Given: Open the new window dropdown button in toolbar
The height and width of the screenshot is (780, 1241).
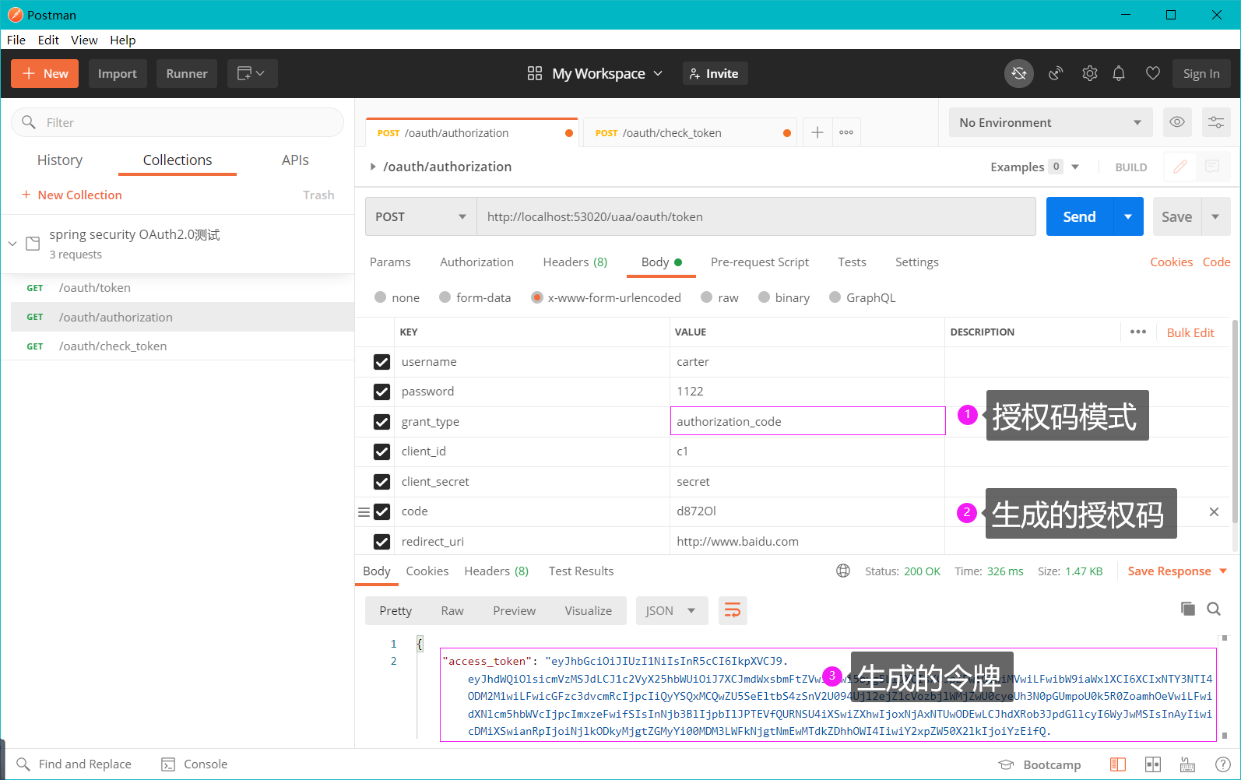Looking at the screenshot, I should pos(252,73).
